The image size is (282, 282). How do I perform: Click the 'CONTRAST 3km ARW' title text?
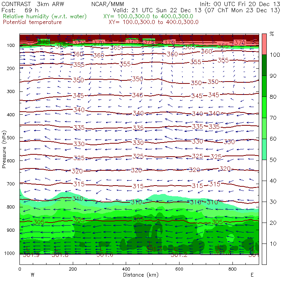click(32, 4)
